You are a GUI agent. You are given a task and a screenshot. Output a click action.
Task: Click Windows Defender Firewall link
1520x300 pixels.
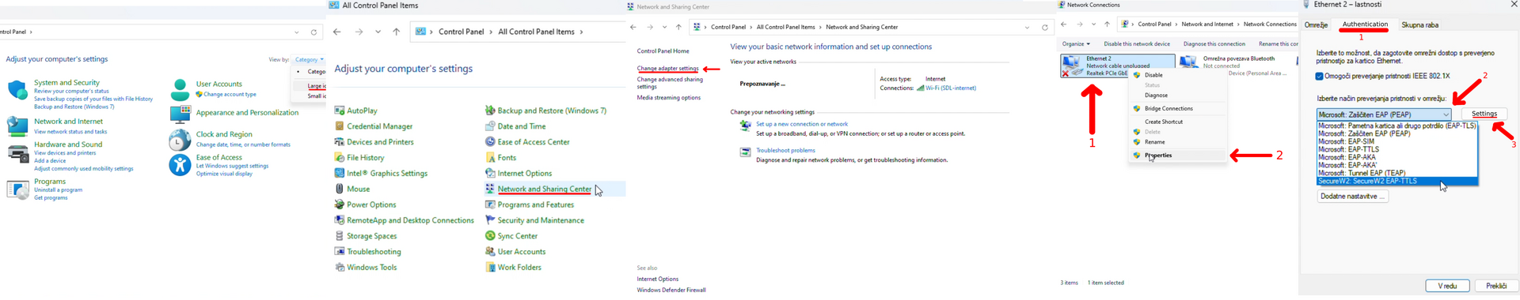671,291
